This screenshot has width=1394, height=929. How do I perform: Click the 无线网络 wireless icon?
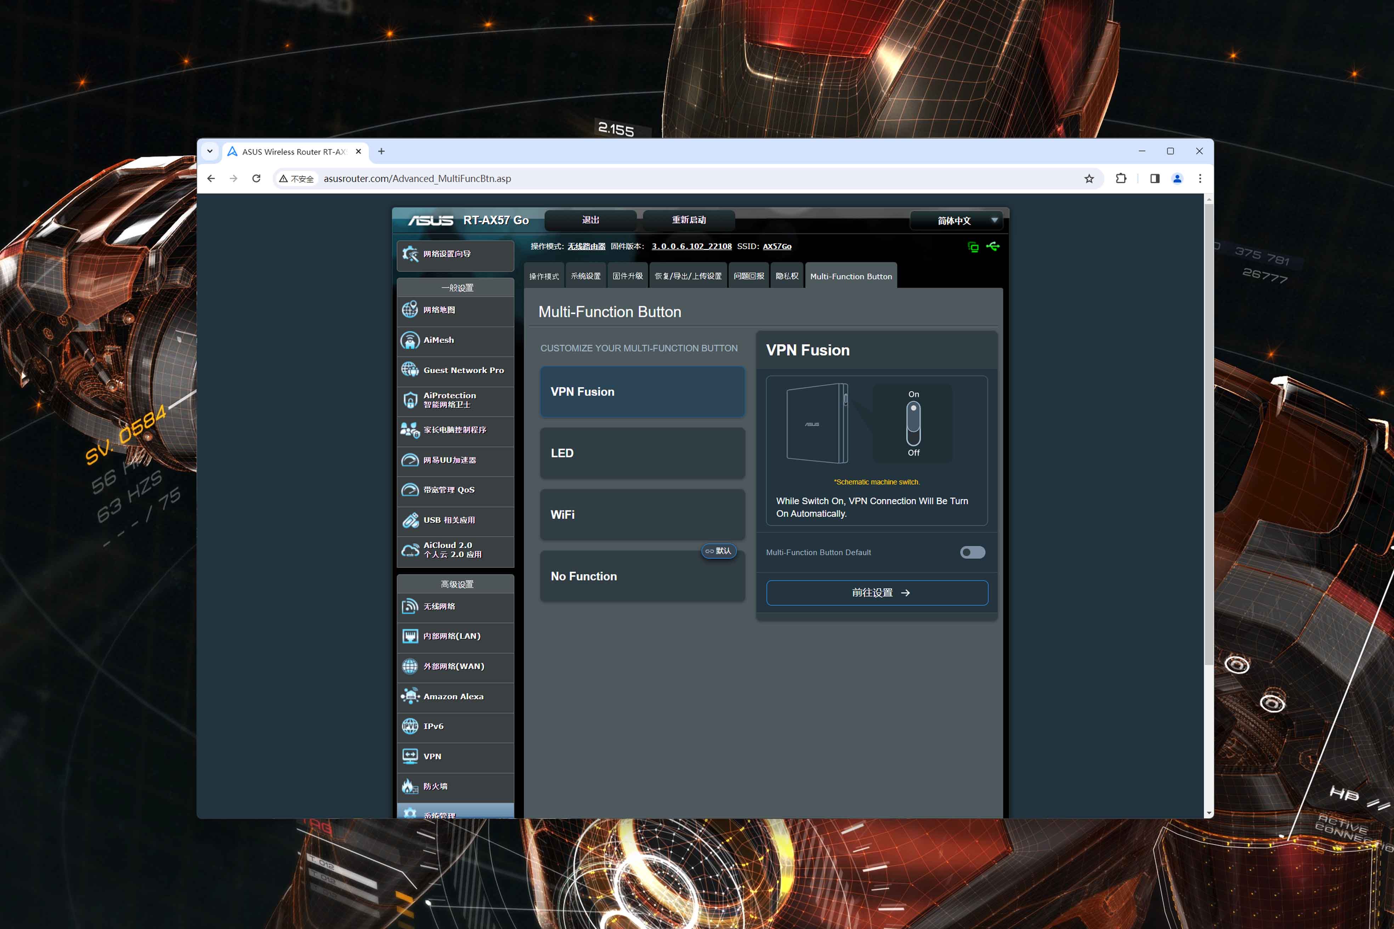(x=409, y=606)
